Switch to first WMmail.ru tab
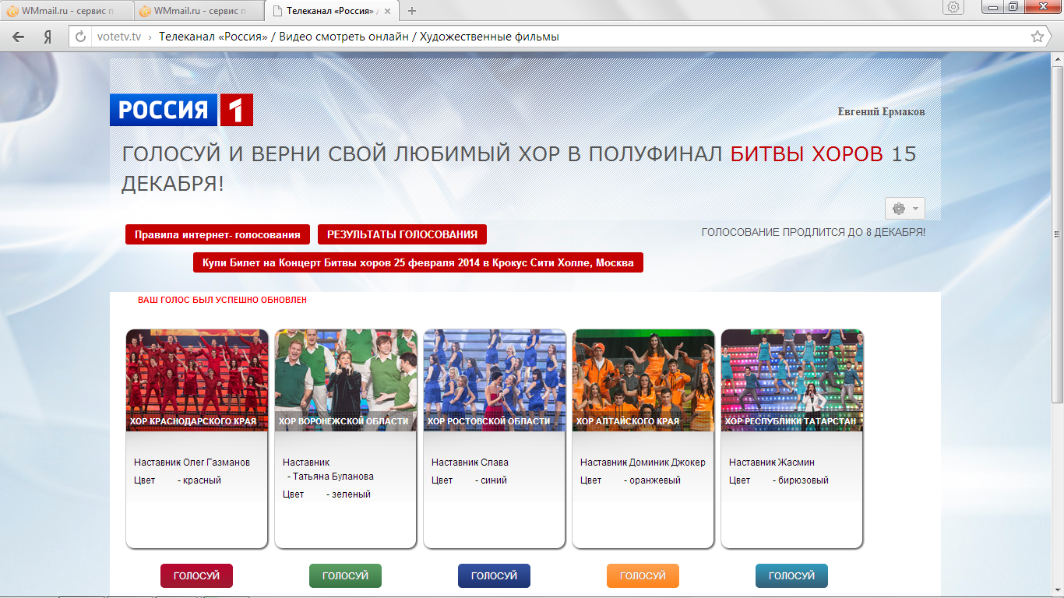 click(66, 11)
